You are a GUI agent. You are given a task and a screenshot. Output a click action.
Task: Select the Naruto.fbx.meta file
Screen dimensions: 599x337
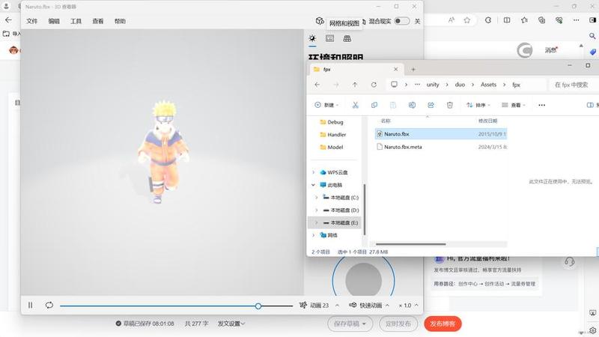click(x=441, y=147)
